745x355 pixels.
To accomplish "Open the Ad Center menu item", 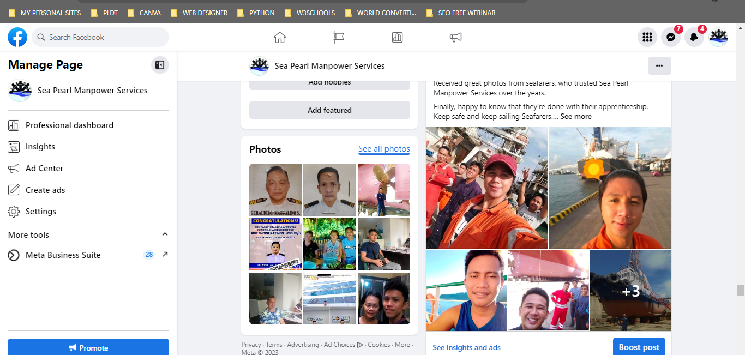I will coord(88,169).
